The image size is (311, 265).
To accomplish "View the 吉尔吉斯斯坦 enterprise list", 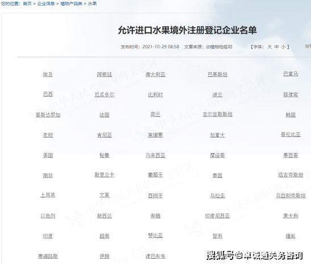I will click(217, 114).
